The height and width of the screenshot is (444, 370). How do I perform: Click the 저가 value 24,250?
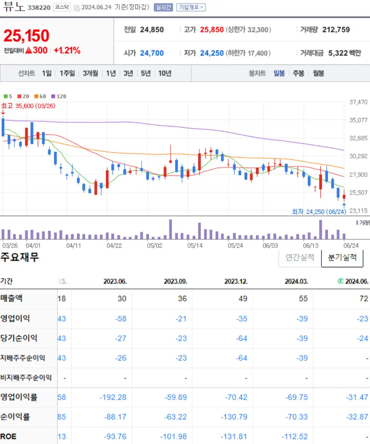pos(212,53)
